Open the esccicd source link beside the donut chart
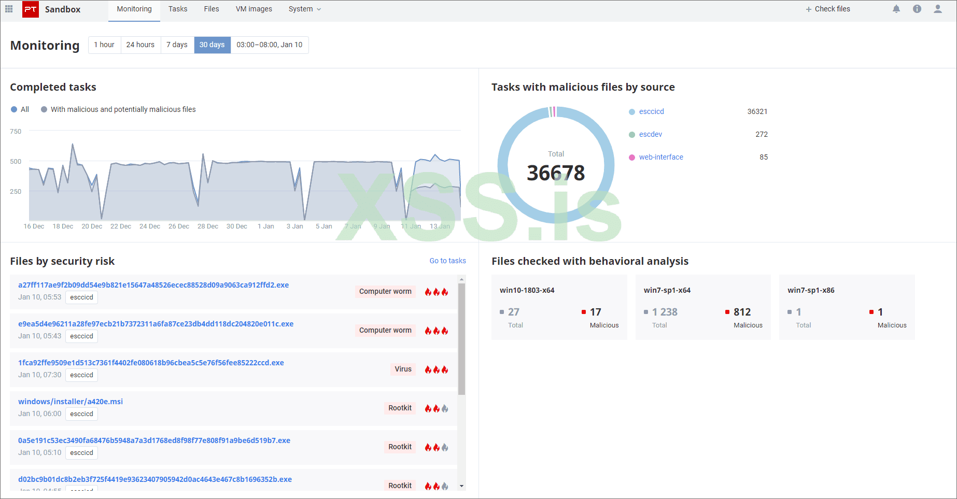 click(651, 111)
